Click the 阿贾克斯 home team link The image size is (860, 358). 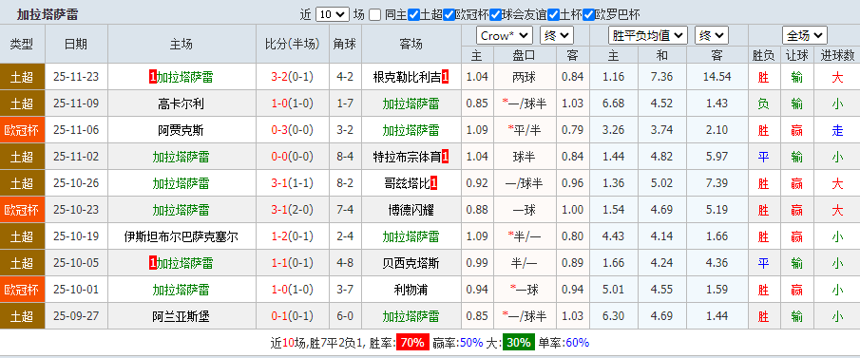tap(182, 130)
